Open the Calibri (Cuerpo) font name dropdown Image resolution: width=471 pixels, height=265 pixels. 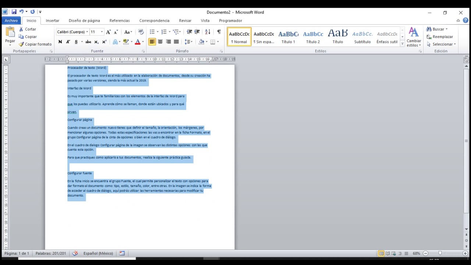87,32
